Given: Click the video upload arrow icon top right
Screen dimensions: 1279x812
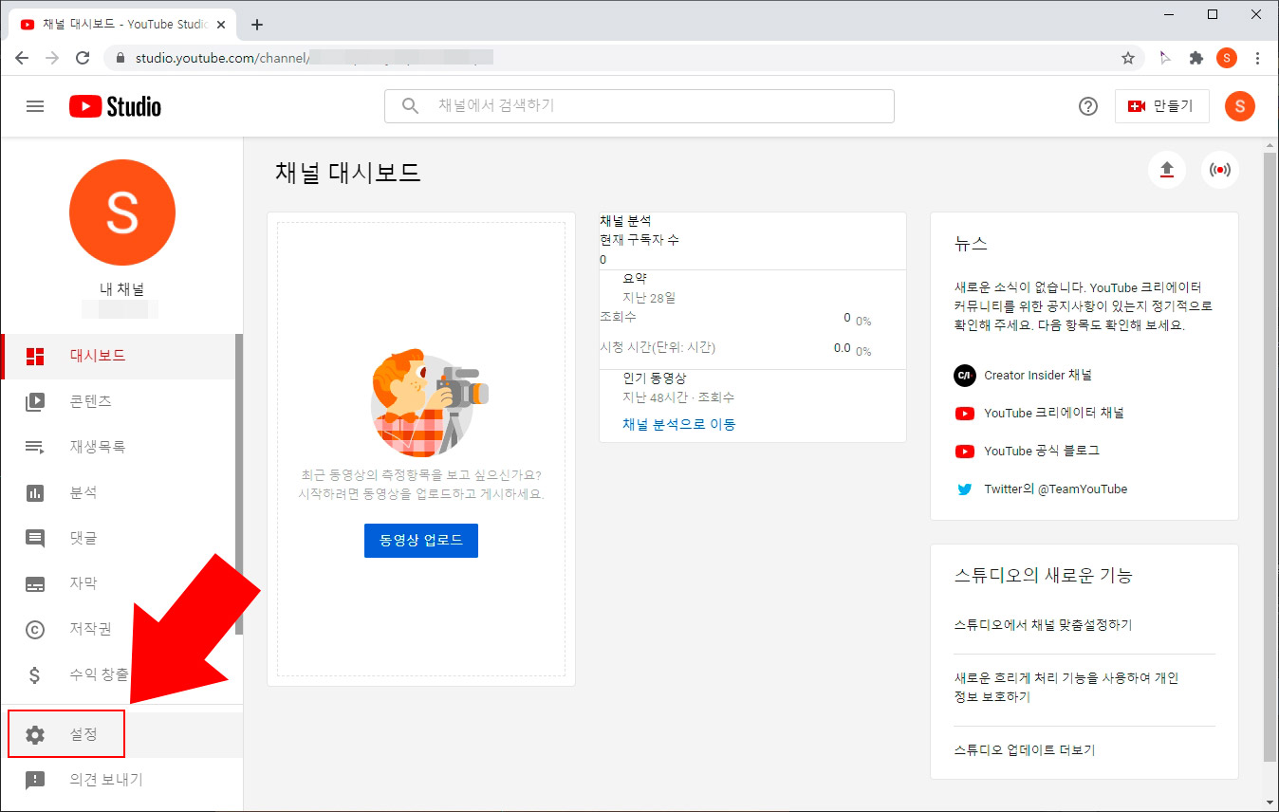Looking at the screenshot, I should tap(1166, 170).
